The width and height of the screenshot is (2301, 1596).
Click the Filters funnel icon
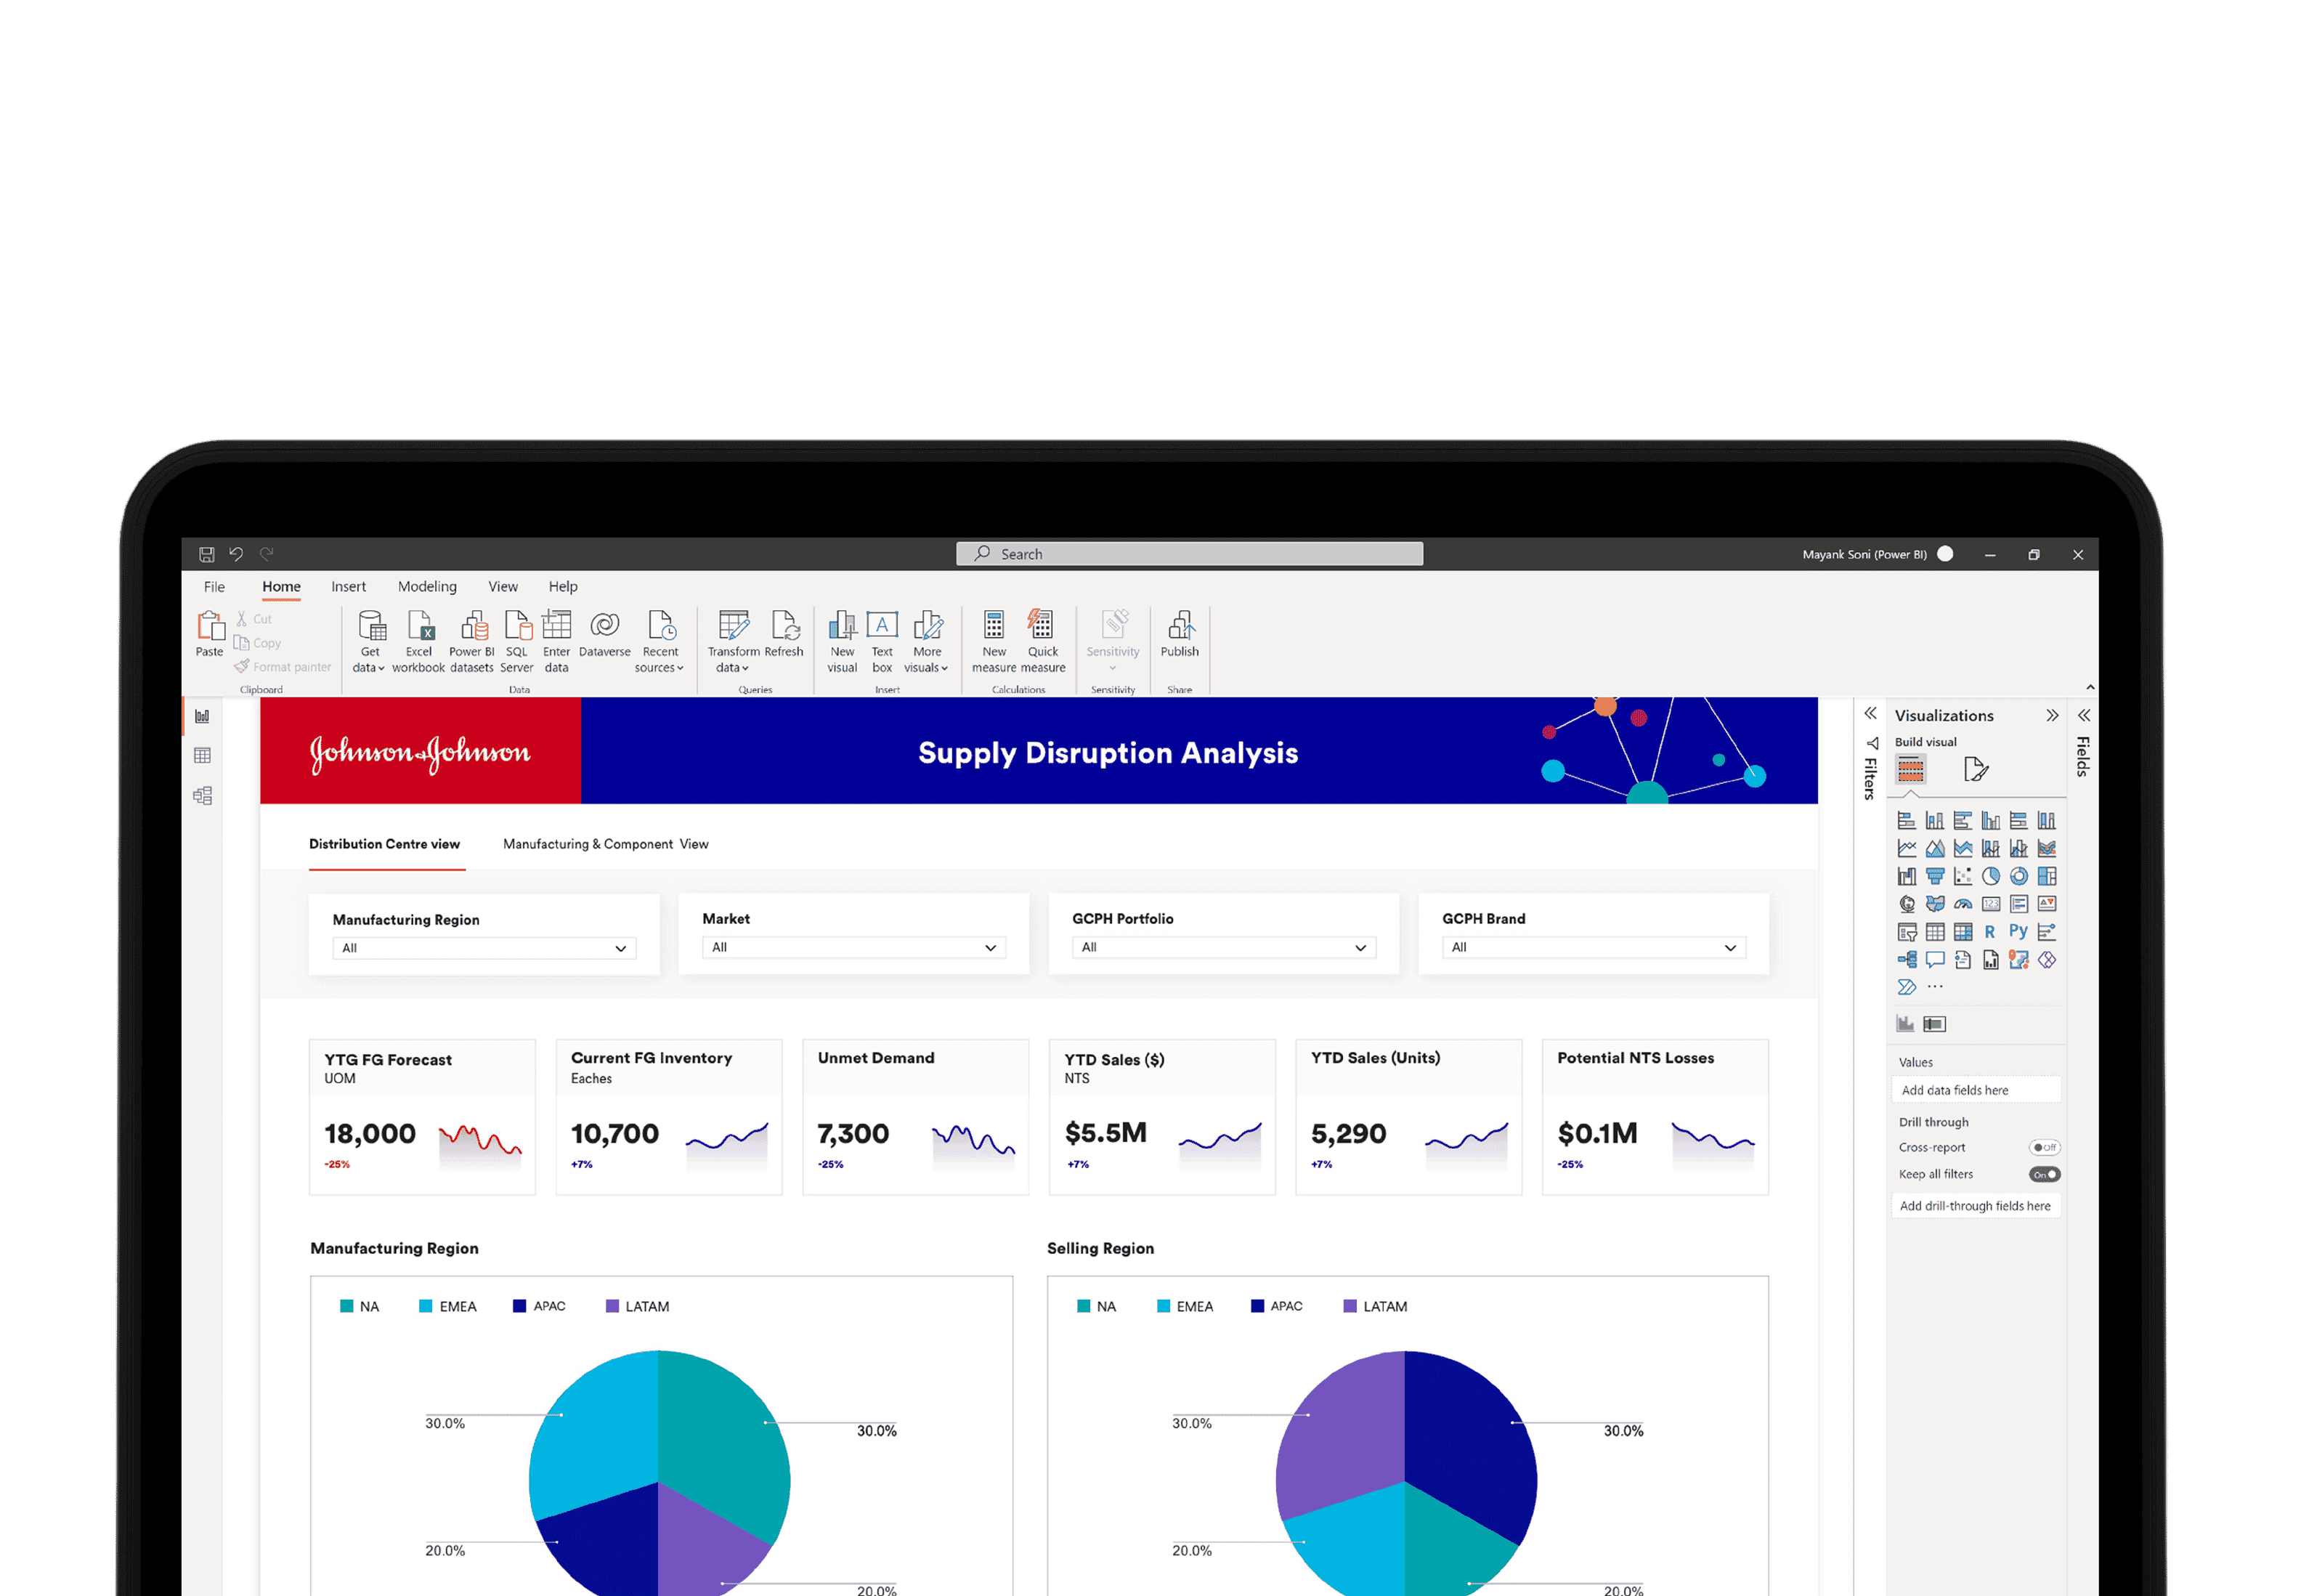click(x=1872, y=743)
